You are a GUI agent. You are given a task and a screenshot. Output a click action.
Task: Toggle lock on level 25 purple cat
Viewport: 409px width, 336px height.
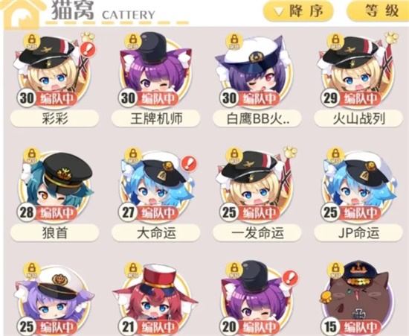31,270
